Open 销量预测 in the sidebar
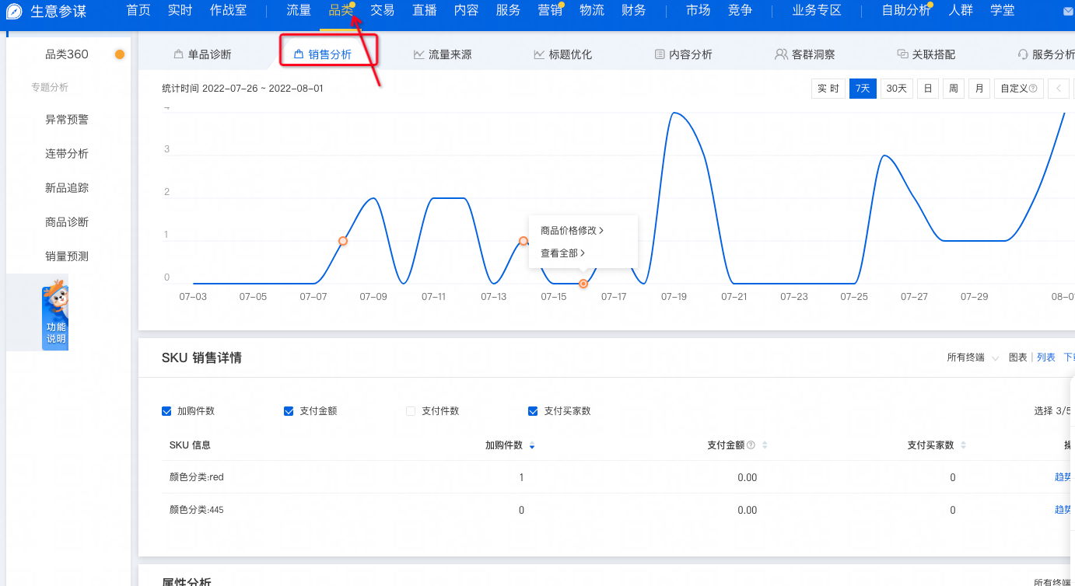Image resolution: width=1075 pixels, height=586 pixels. (67, 256)
